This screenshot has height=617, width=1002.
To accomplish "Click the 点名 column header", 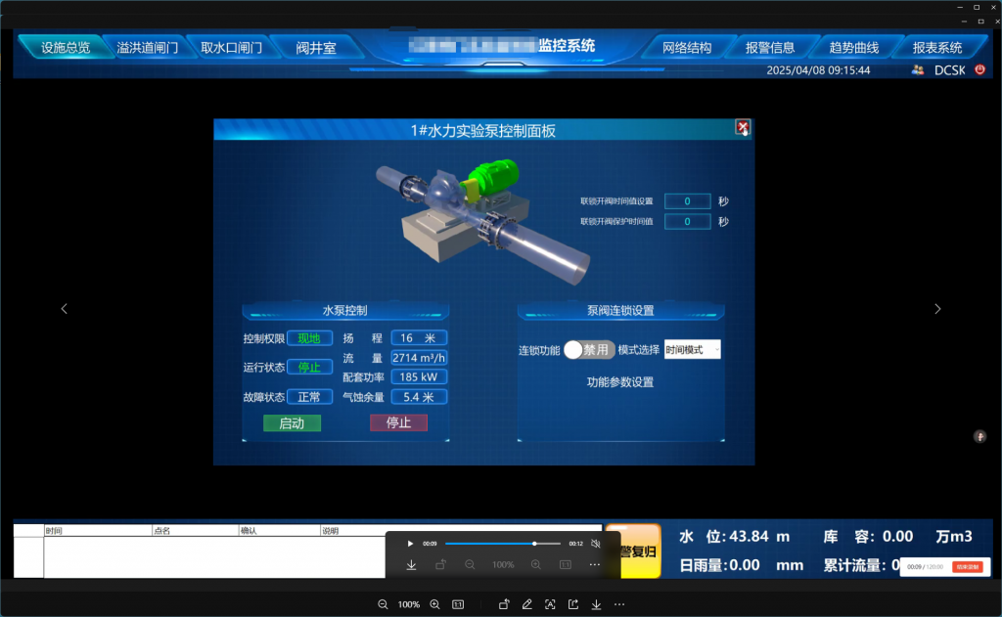I will pyautogui.click(x=195, y=530).
